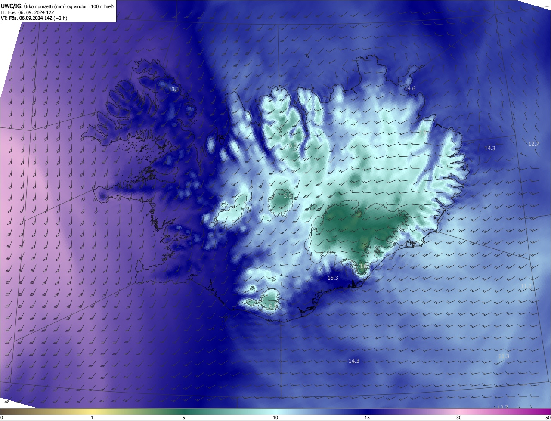Click the 14.6 value on the northeast coast
The height and width of the screenshot is (421, 551).
pyautogui.click(x=410, y=88)
